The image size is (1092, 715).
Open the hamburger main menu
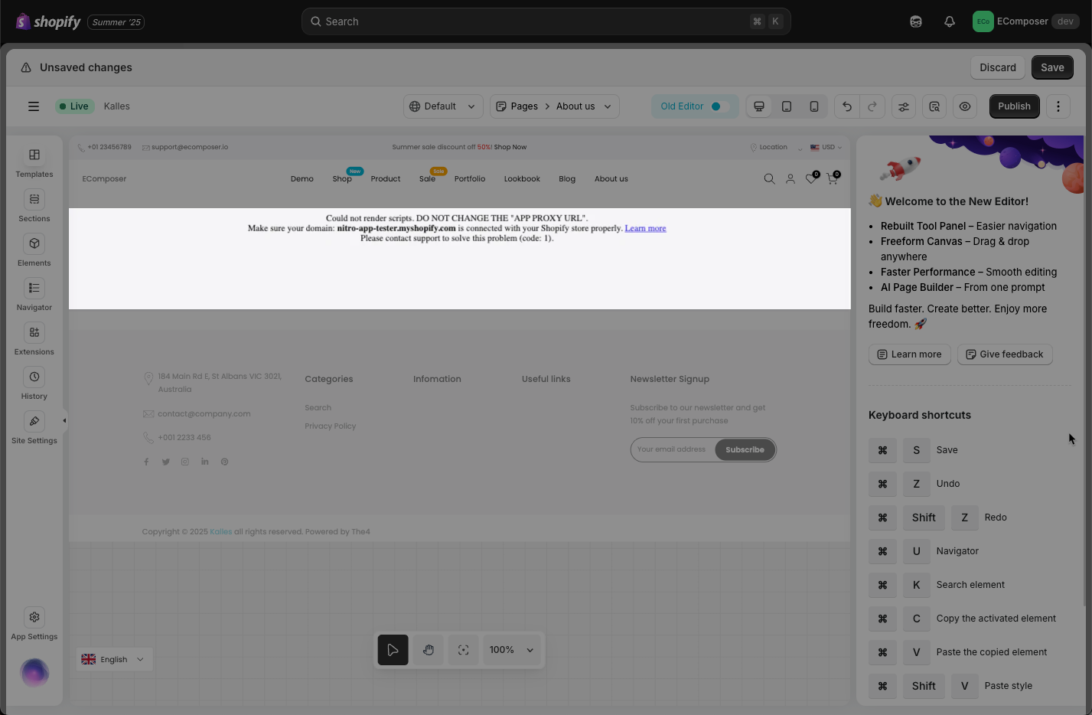[x=34, y=106]
